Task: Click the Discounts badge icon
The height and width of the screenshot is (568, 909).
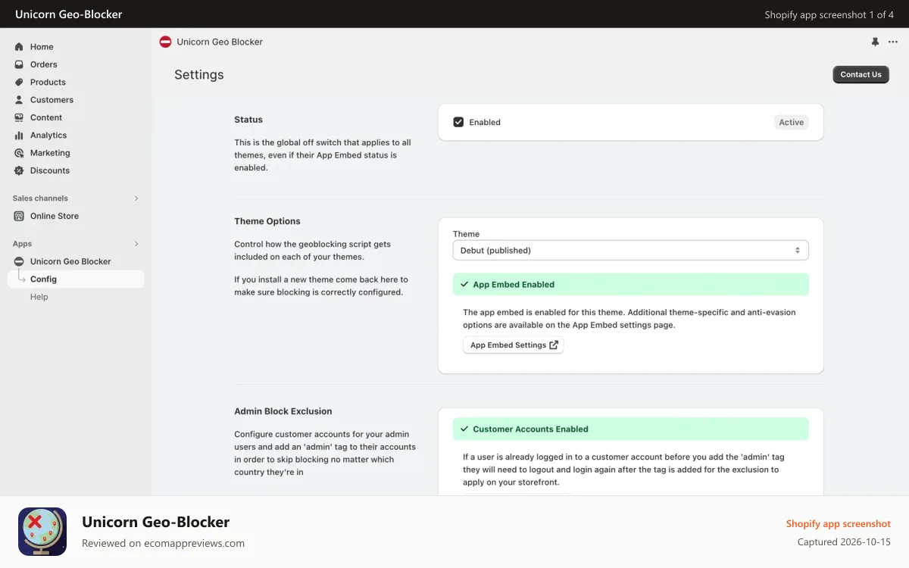Action: [x=19, y=170]
